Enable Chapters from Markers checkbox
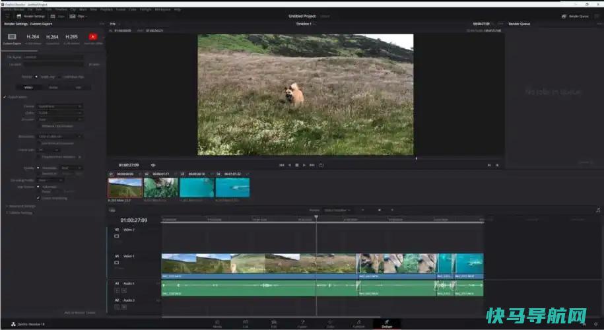 click(39, 156)
